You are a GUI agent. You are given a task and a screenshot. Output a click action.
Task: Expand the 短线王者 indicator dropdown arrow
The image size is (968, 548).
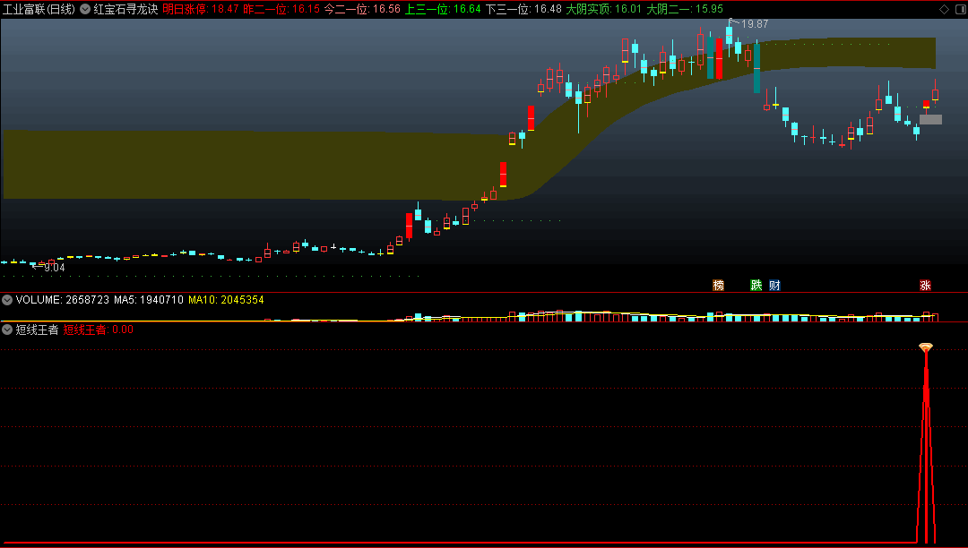[x=7, y=330]
